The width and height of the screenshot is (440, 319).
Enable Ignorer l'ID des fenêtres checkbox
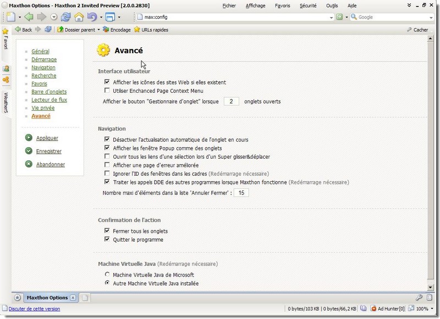pyautogui.click(x=107, y=173)
